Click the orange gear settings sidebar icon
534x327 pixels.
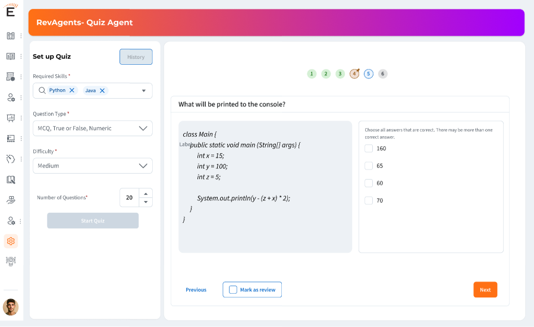(11, 241)
